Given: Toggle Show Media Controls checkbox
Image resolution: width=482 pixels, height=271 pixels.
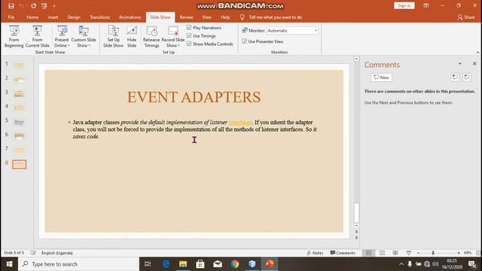Looking at the screenshot, I should coord(189,44).
